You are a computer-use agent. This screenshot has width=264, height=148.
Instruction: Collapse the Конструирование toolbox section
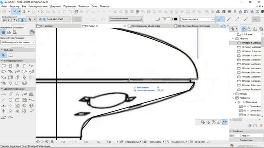2,60
